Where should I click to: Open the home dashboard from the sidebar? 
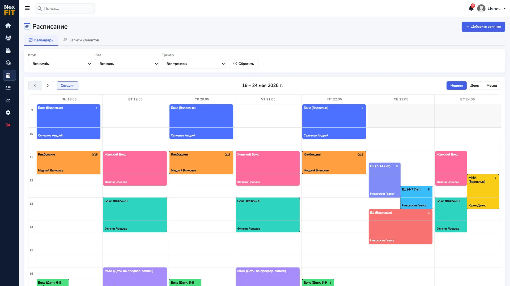point(8,26)
